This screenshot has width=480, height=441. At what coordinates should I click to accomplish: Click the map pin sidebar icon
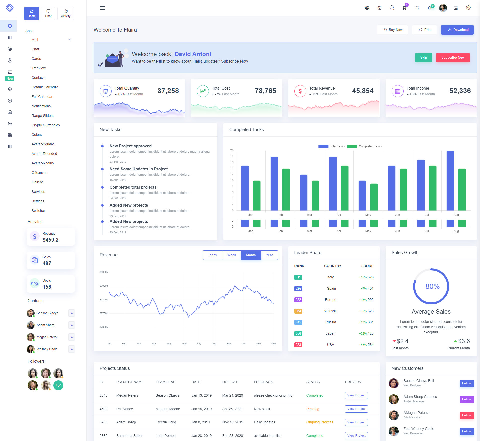[10, 60]
